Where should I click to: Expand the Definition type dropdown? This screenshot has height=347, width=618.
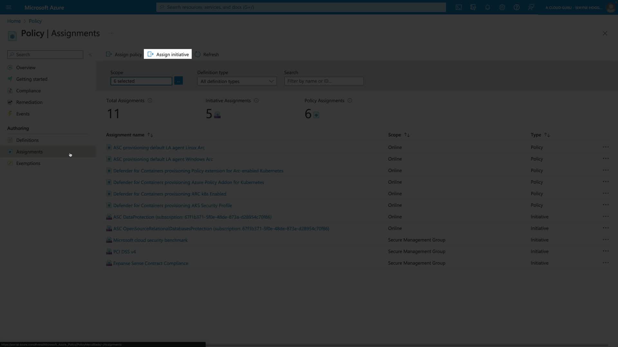pos(237,81)
